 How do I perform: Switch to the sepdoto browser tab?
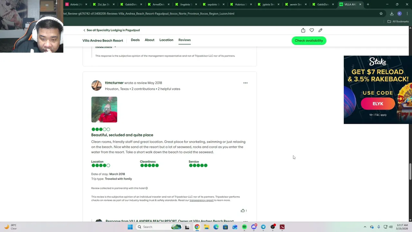click(214, 5)
